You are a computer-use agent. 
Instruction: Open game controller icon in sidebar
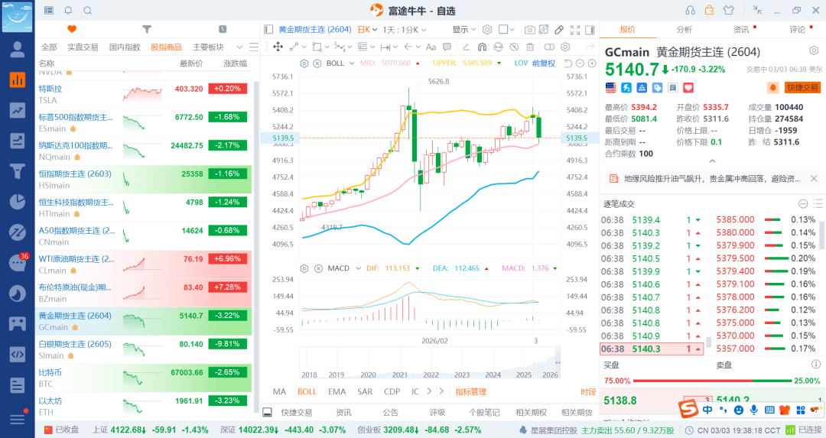pyautogui.click(x=18, y=323)
